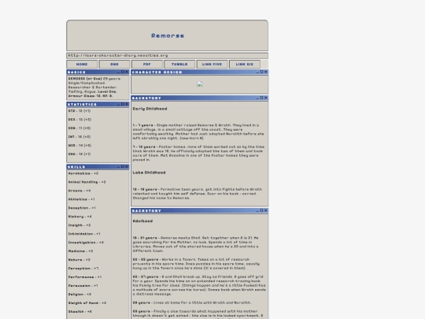
Task: Click the CHARACTER DESIGN panel title
Action: tap(157, 72)
